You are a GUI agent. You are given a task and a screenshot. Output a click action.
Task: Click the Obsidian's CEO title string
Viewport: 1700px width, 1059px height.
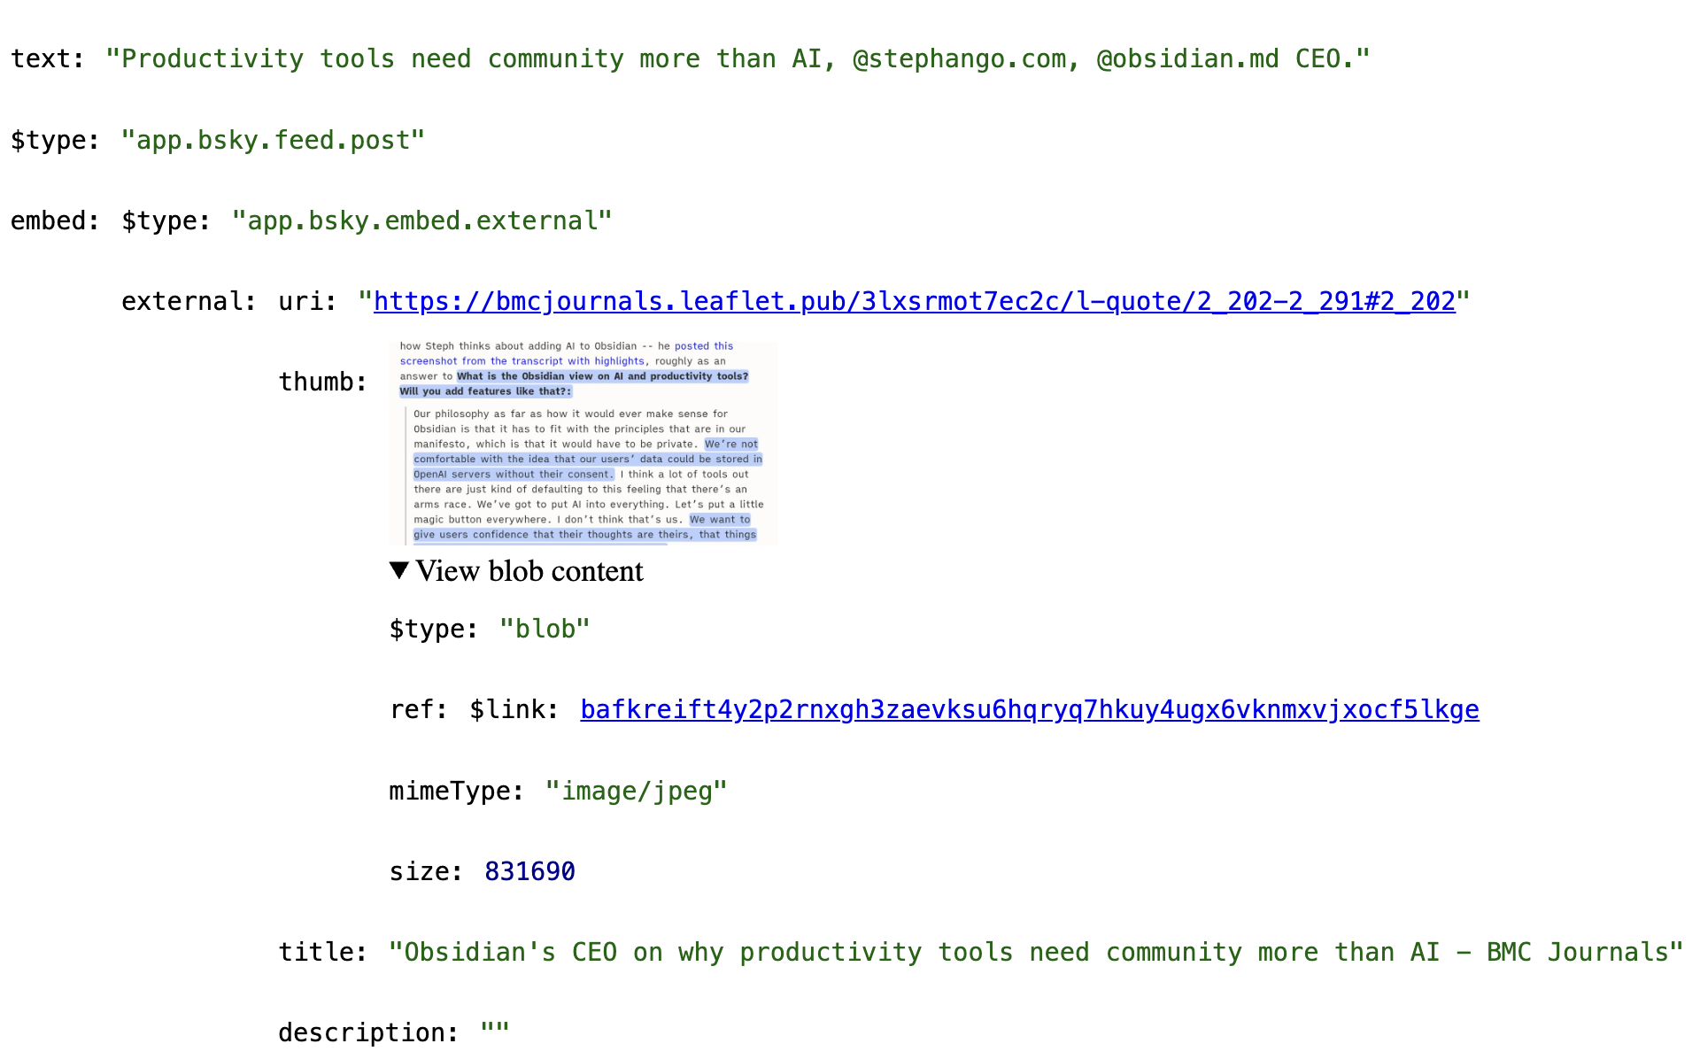[x=1035, y=953]
